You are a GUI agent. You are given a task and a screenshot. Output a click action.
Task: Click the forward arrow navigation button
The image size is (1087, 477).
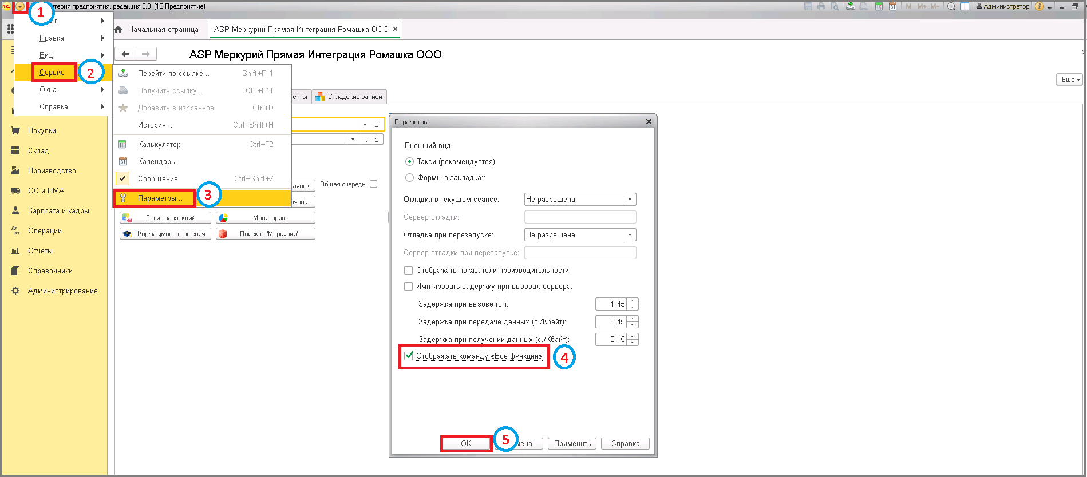click(146, 54)
